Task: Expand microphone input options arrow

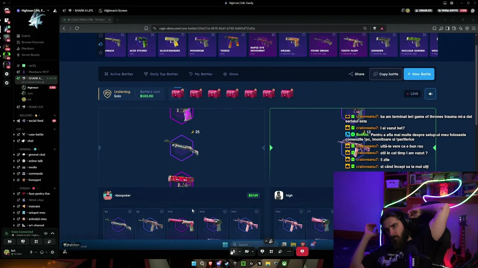Action: pos(36,252)
